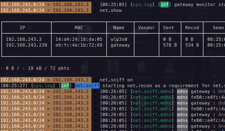
Task: Click the [08:25:05] timestamp
Action: pos(113,5)
